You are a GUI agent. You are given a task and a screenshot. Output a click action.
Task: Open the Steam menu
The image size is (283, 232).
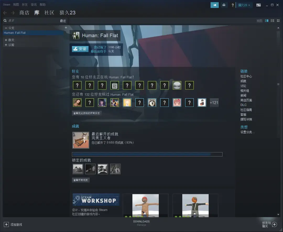click(x=7, y=5)
